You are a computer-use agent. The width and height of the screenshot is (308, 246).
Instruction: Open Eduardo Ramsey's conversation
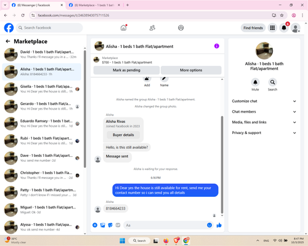pos(42,124)
